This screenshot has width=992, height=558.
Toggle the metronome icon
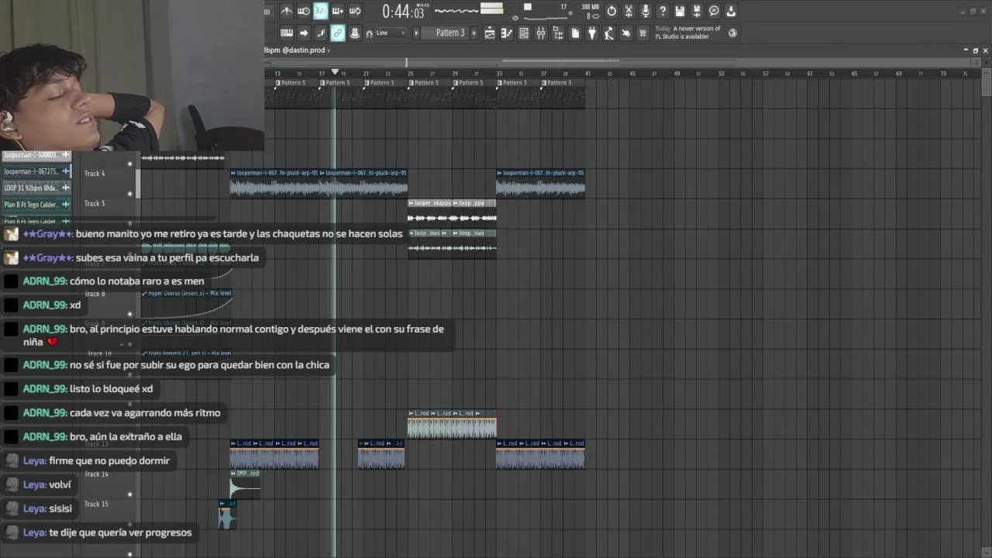pyautogui.click(x=286, y=11)
